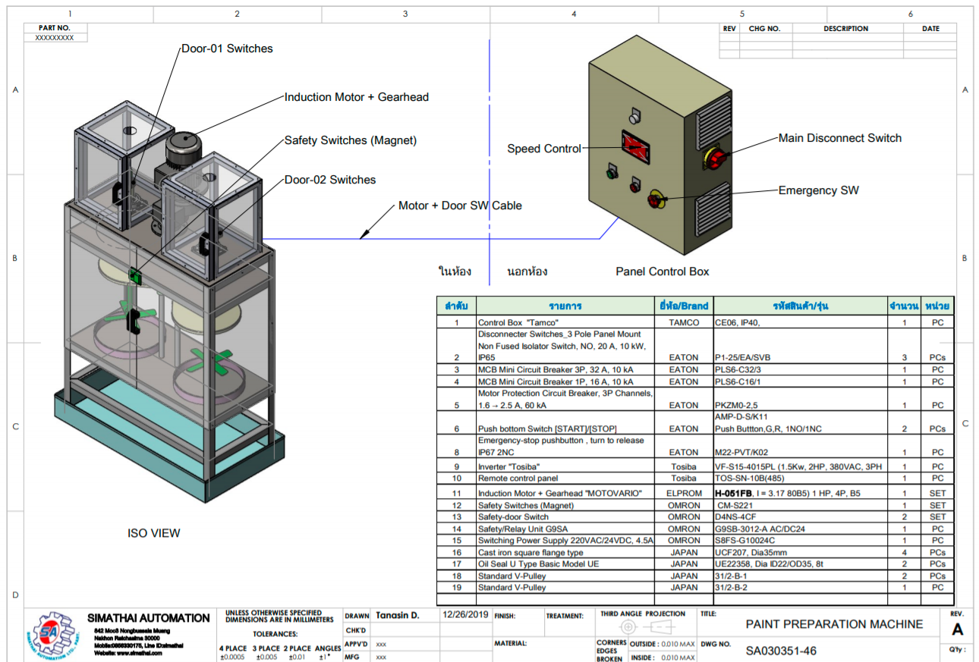Click the PART NO. value field
This screenshot has width=979, height=662.
tap(55, 37)
